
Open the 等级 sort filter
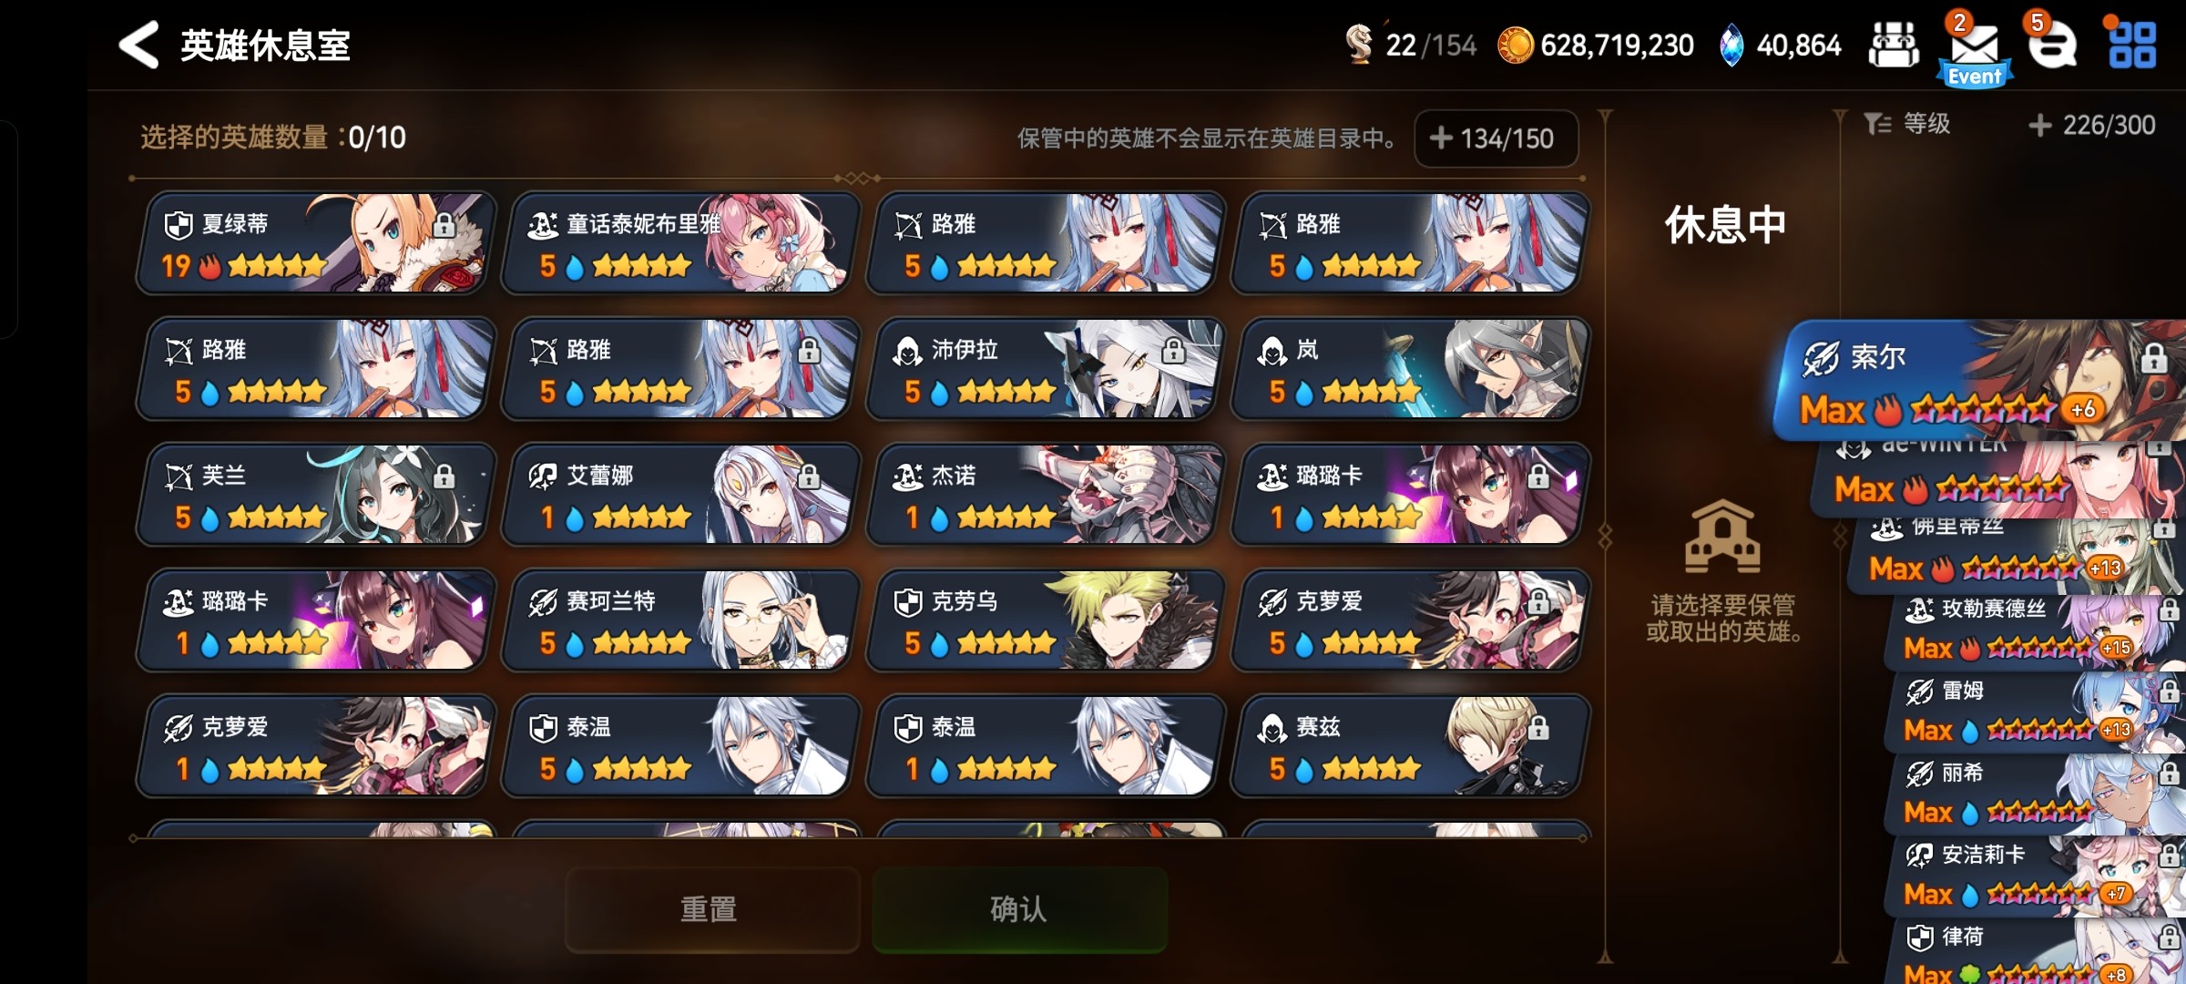1906,124
